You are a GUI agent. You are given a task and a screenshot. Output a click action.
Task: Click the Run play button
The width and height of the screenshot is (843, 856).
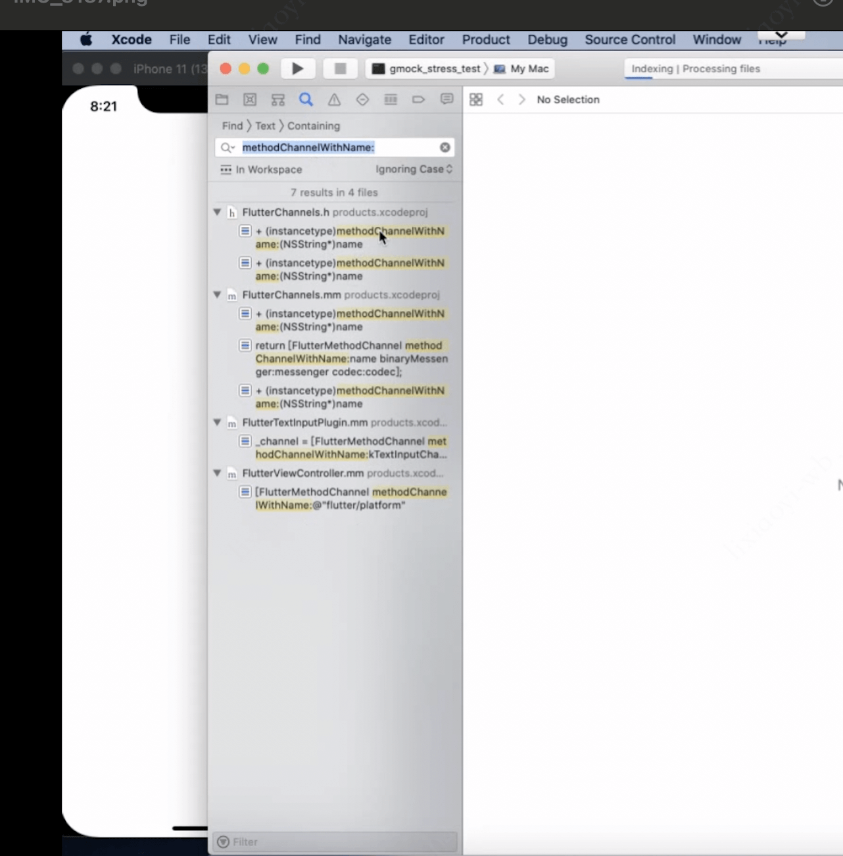[x=297, y=68]
